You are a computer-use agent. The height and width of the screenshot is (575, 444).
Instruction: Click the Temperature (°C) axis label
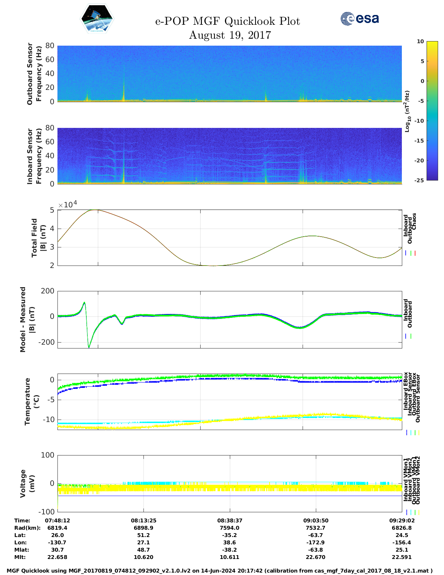[x=32, y=401]
